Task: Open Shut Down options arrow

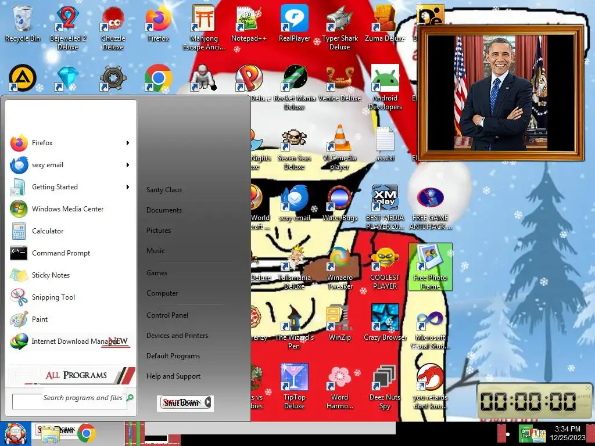Action: pyautogui.click(x=208, y=402)
